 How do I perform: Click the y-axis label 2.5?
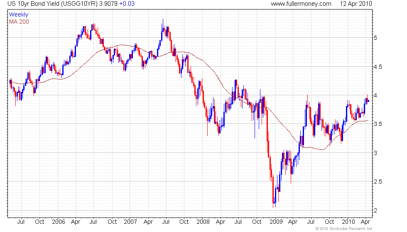[378, 181]
